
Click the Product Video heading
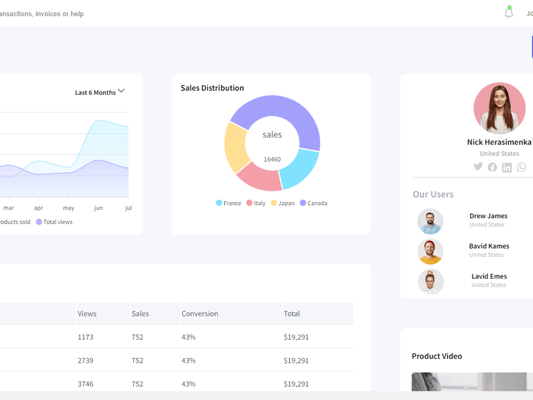point(437,356)
